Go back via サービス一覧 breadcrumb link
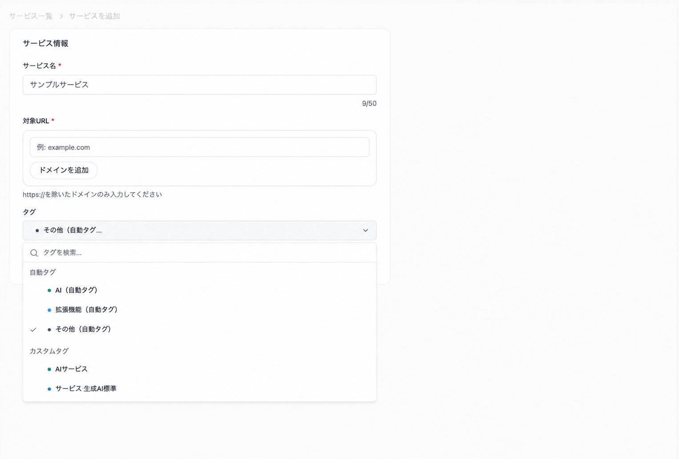The height and width of the screenshot is (459, 679). point(31,16)
